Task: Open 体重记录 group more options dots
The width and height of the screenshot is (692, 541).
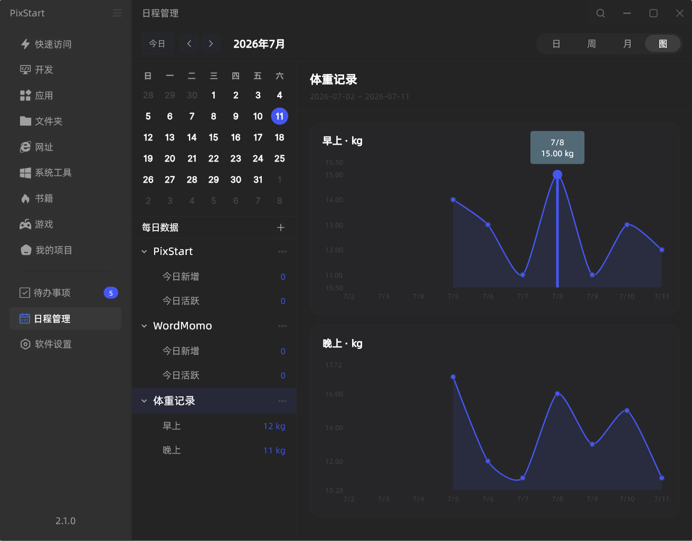Action: 282,401
